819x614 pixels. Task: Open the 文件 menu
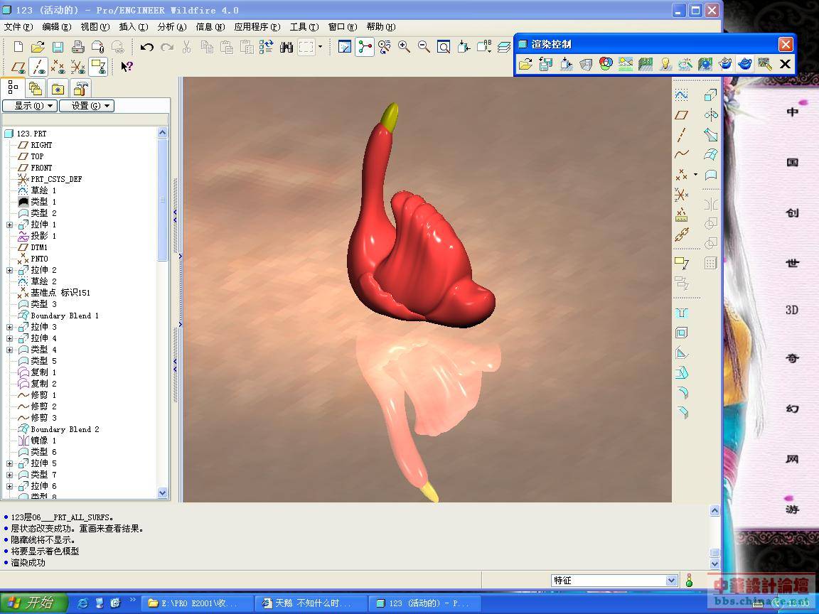18,27
